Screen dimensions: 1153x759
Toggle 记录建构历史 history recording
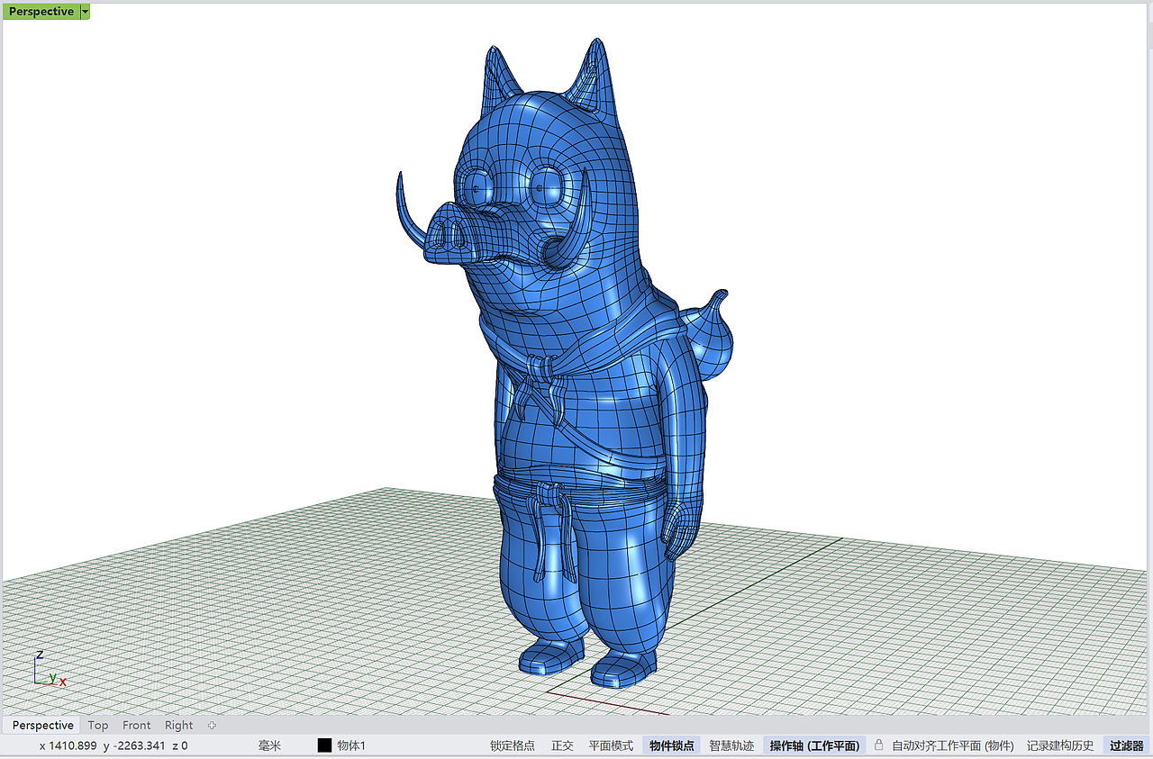pos(1060,745)
